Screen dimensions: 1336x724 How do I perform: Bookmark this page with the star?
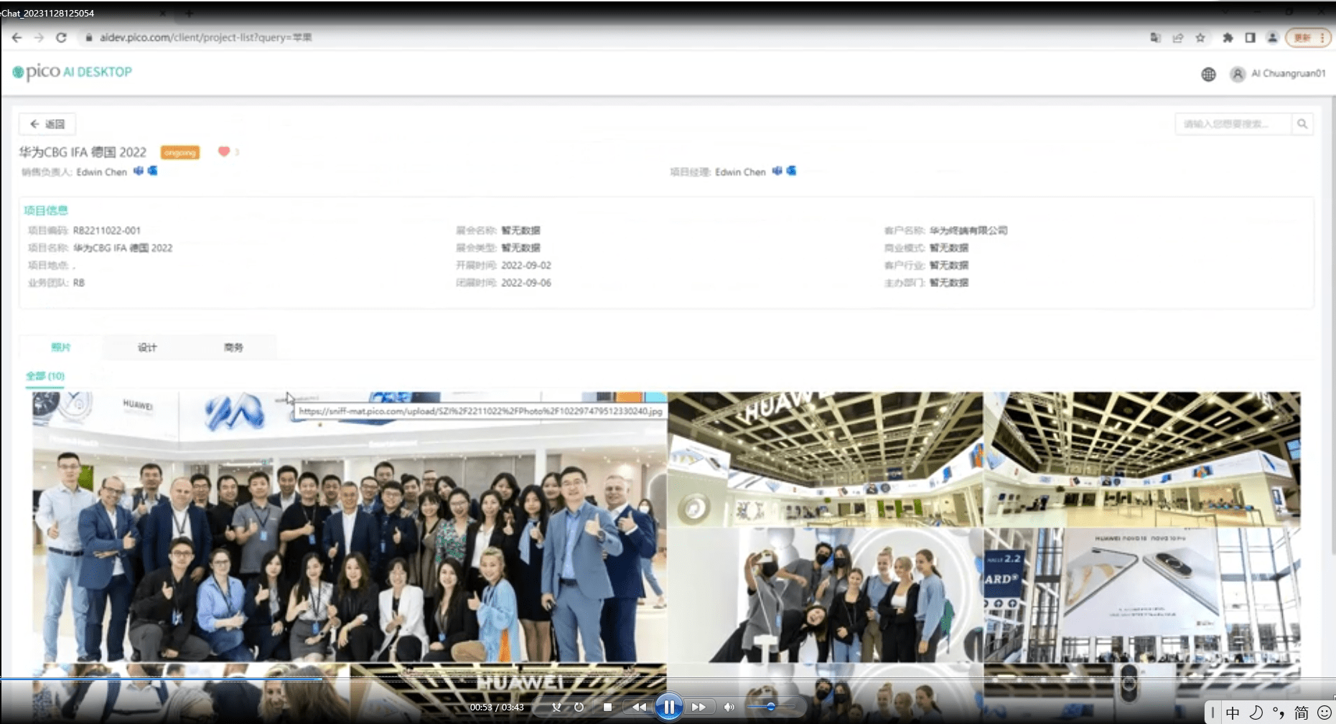coord(1200,37)
